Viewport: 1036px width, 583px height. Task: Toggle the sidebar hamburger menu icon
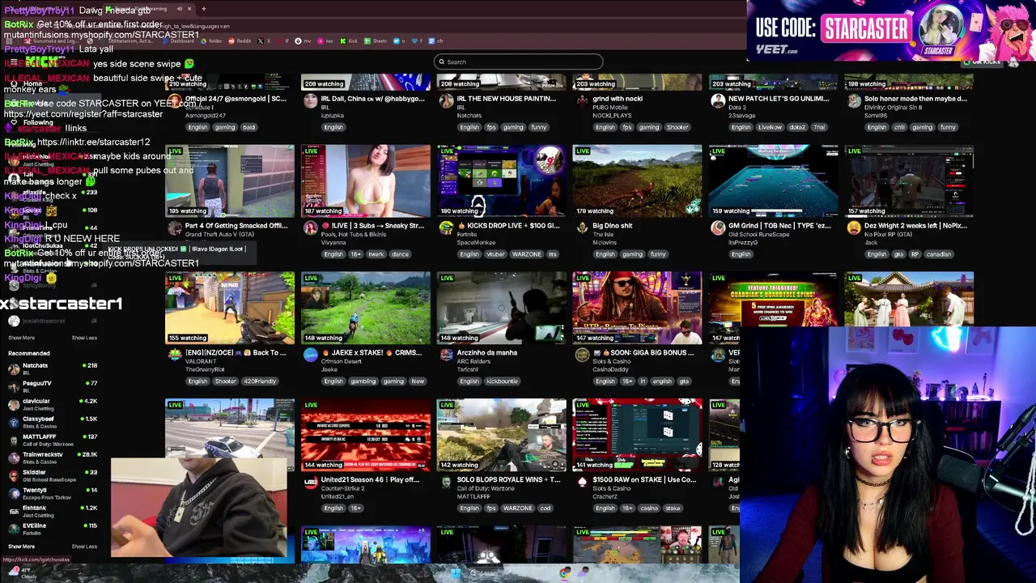(14, 62)
